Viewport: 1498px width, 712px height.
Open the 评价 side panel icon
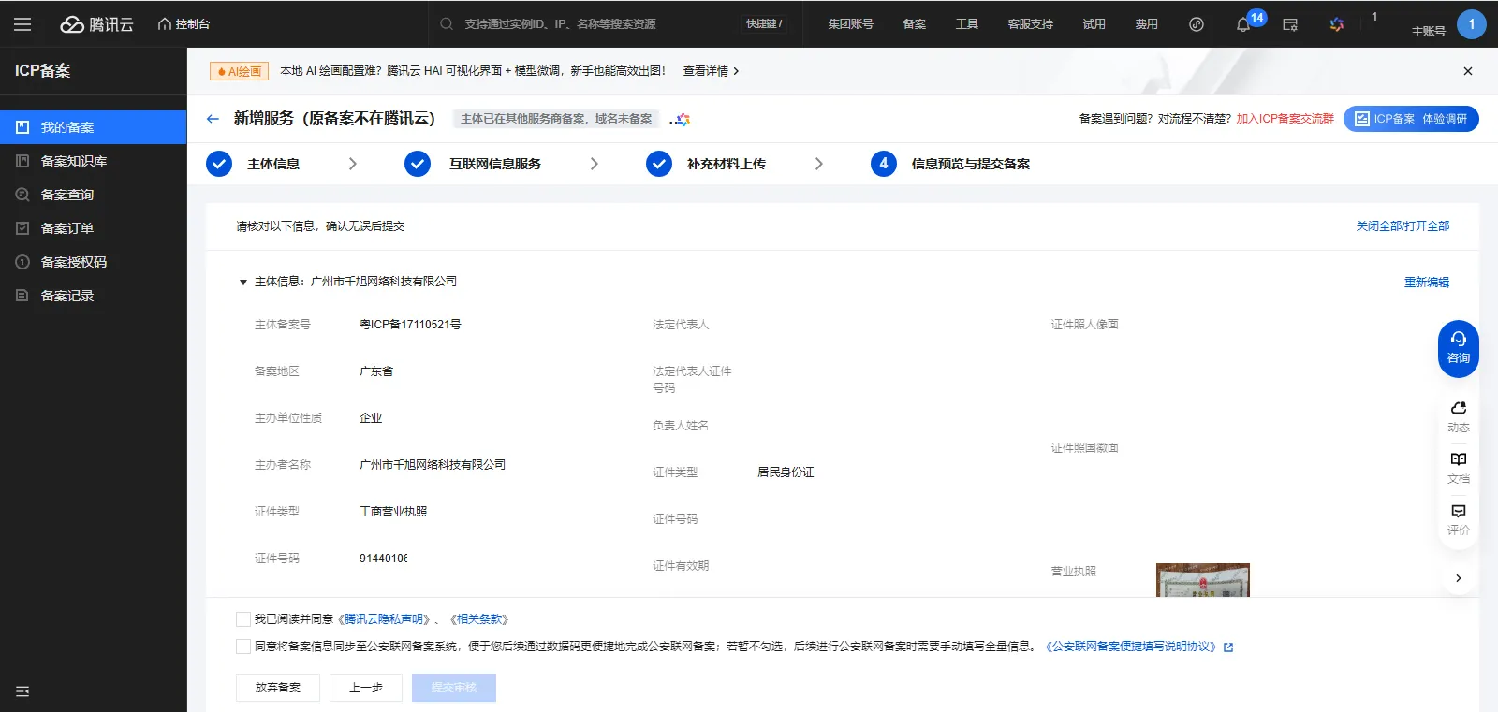click(1459, 519)
